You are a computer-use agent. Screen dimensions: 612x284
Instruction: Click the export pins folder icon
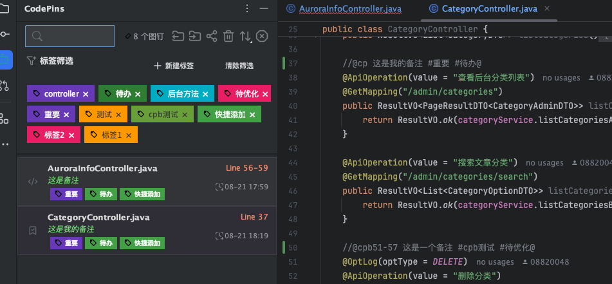[178, 36]
